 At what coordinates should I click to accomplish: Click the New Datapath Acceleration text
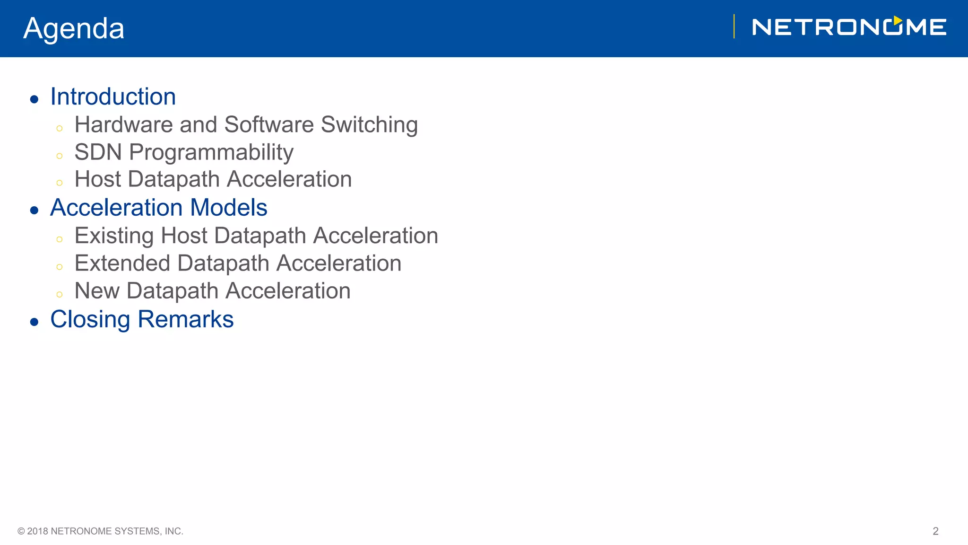(x=212, y=290)
